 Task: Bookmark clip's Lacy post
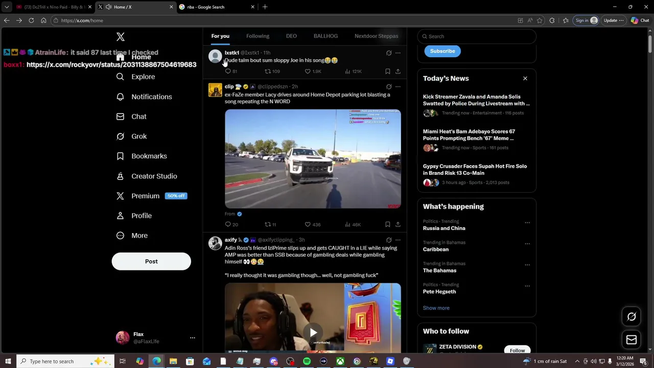pos(387,224)
